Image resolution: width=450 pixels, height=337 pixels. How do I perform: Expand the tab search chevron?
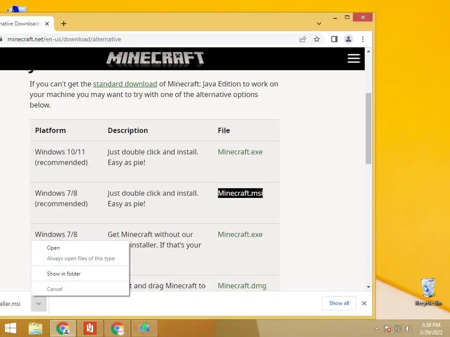tap(319, 24)
